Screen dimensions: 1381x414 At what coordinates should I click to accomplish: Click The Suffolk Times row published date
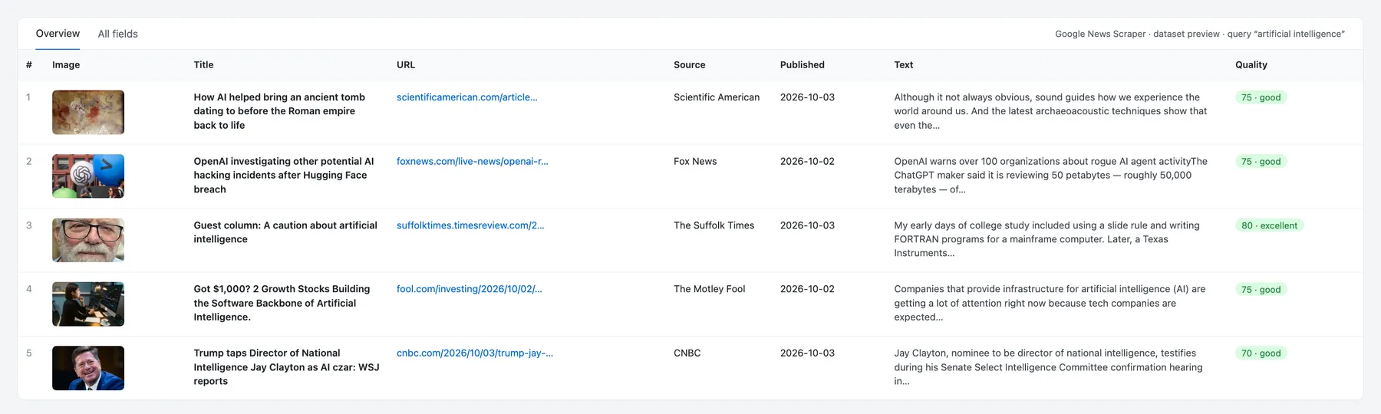point(807,225)
